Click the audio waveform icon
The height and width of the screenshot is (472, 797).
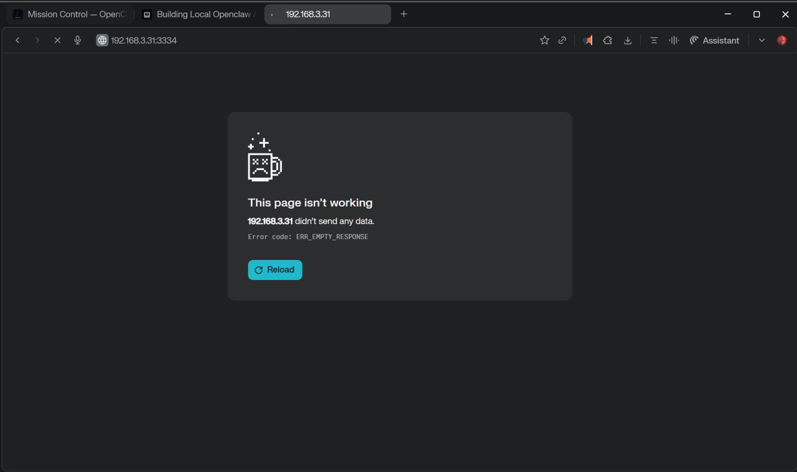[674, 40]
